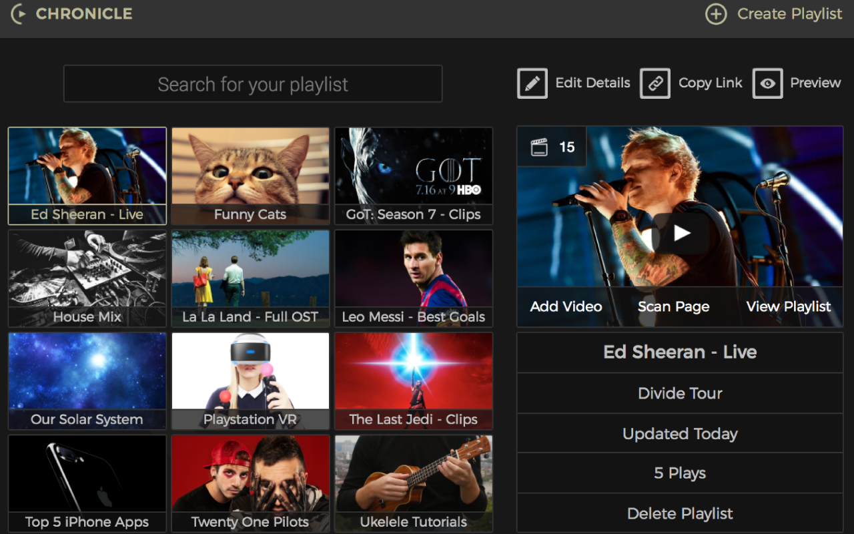This screenshot has width=854, height=534.
Task: Click the Updated Today row
Action: tap(680, 433)
